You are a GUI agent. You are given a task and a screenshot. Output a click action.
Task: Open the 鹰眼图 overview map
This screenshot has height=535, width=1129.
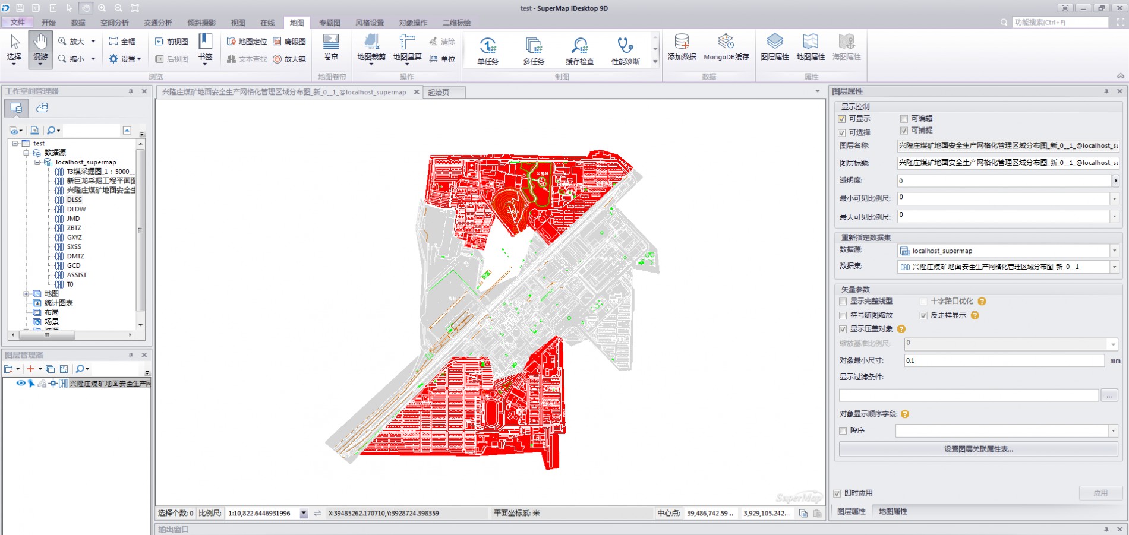(290, 41)
